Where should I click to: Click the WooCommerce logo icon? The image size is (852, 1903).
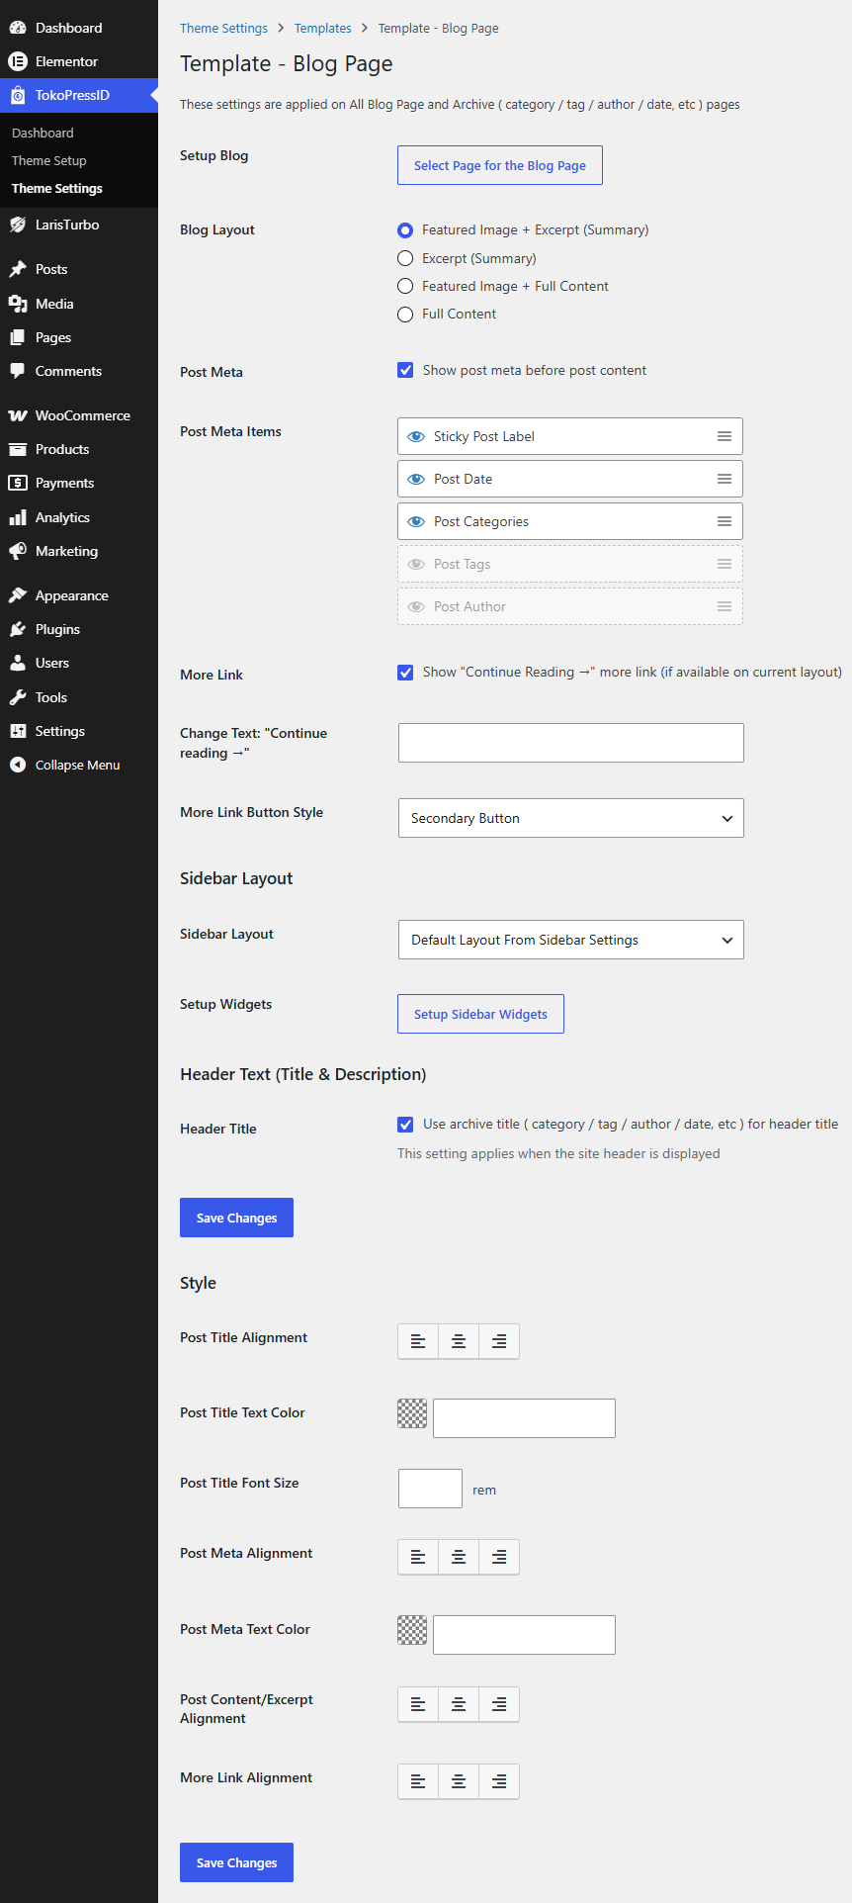tap(18, 415)
